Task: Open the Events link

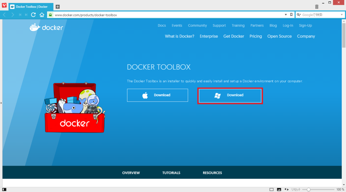Action: (x=177, y=26)
